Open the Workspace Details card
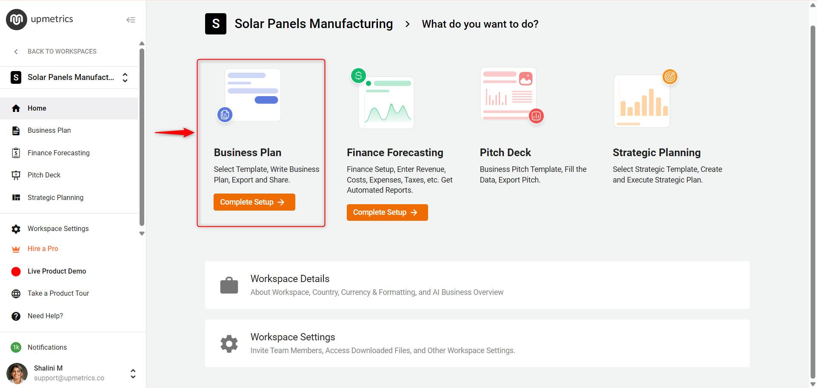 click(x=477, y=285)
